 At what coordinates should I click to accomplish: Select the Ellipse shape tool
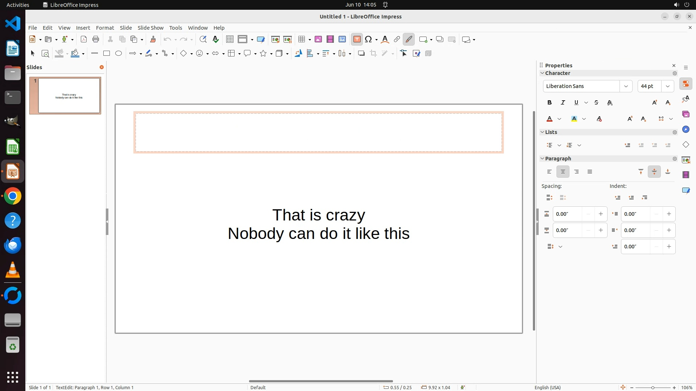(119, 54)
